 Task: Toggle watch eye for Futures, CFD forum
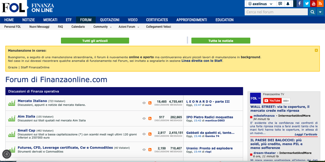click(x=144, y=150)
